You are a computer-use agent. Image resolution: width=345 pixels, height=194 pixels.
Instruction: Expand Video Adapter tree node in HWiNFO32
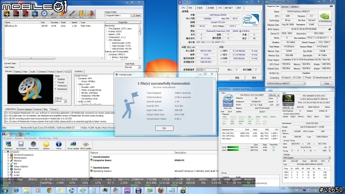(x=8, y=167)
